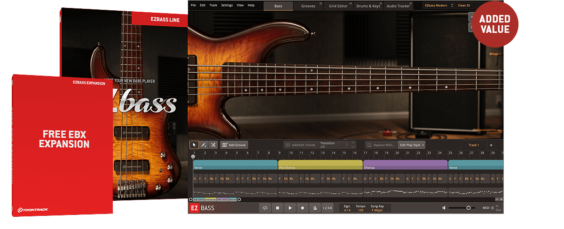
Task: Detach the Audio Tracker tab pop-out icon
Action: click(411, 3)
